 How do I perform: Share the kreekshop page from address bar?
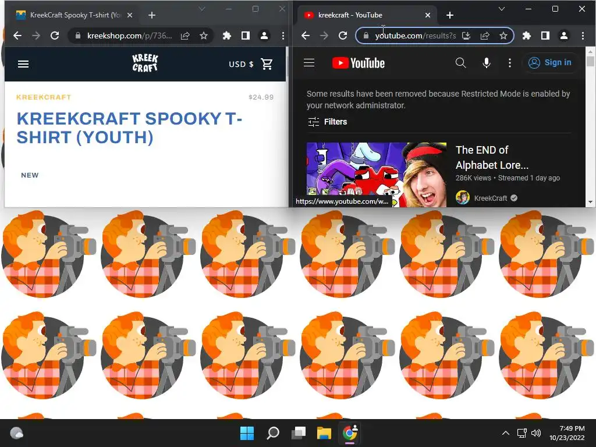tap(185, 36)
